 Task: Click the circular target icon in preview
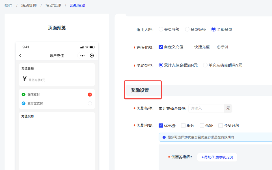tap(92, 56)
